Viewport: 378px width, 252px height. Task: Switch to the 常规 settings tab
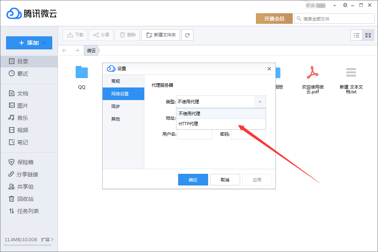116,81
